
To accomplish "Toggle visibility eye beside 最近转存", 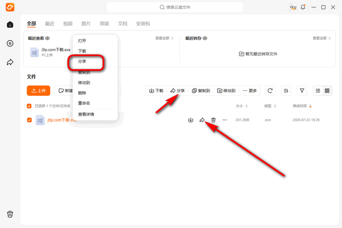I will click(x=205, y=38).
